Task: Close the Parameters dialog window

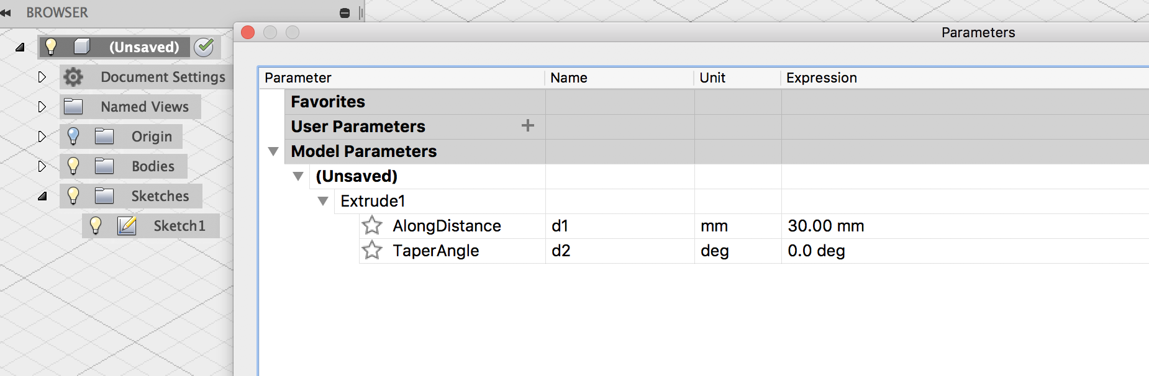Action: pyautogui.click(x=248, y=32)
